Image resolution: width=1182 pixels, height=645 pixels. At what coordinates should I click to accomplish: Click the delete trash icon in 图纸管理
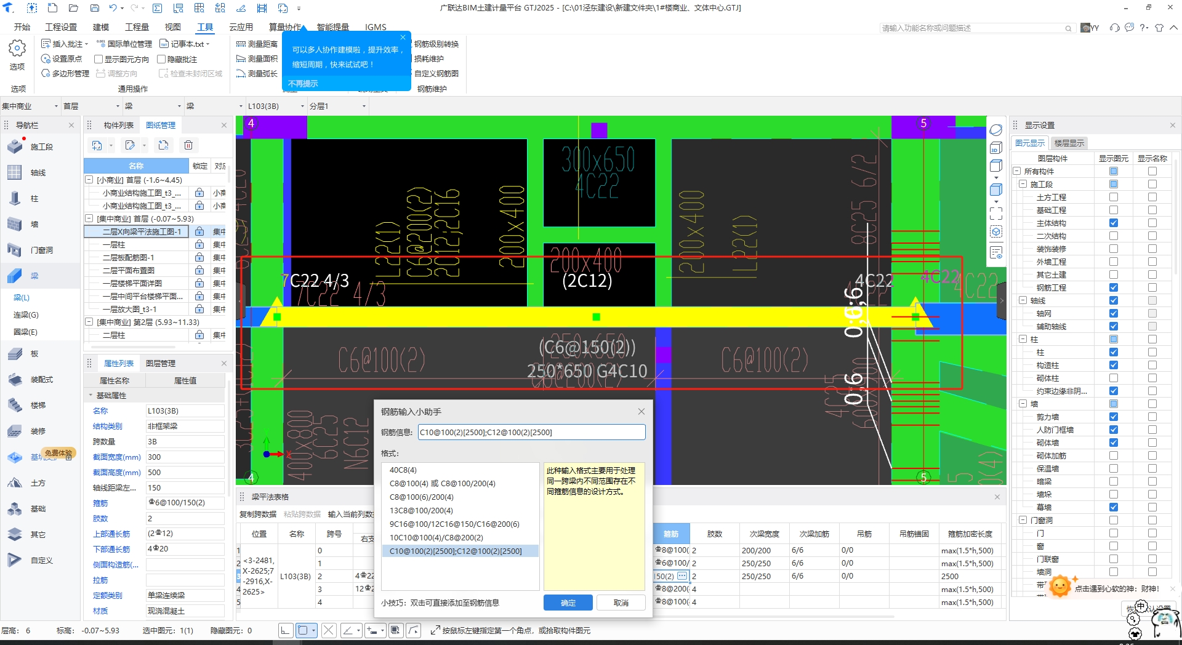click(188, 145)
